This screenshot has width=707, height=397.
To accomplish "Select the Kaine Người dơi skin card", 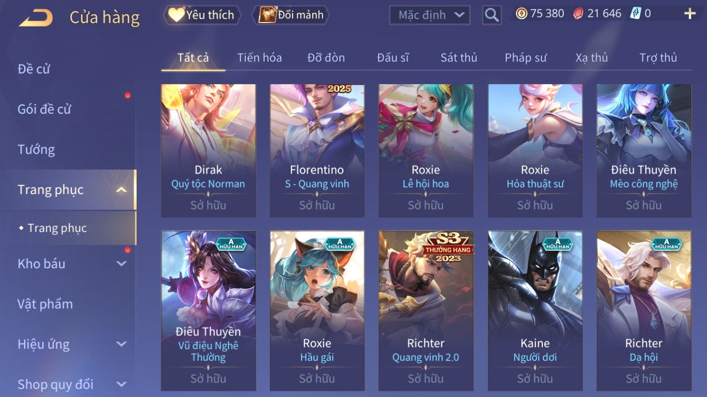I will [x=535, y=311].
